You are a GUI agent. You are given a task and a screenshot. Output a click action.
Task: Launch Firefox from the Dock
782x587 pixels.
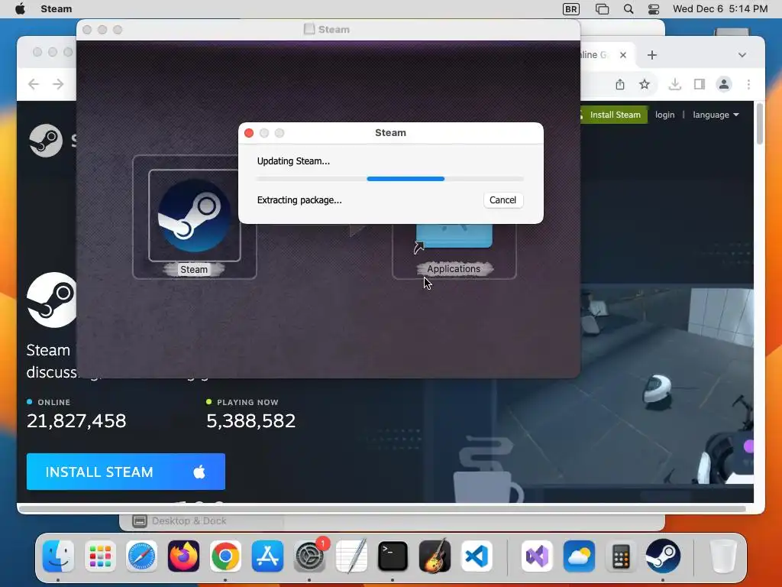pyautogui.click(x=183, y=556)
